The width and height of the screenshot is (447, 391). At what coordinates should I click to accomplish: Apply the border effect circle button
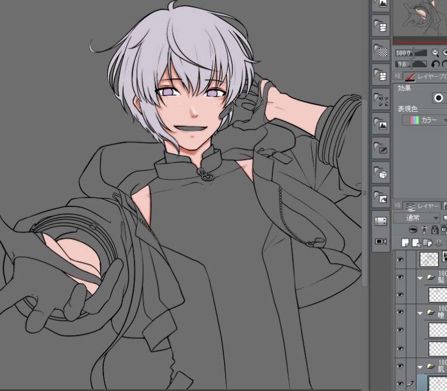[439, 98]
